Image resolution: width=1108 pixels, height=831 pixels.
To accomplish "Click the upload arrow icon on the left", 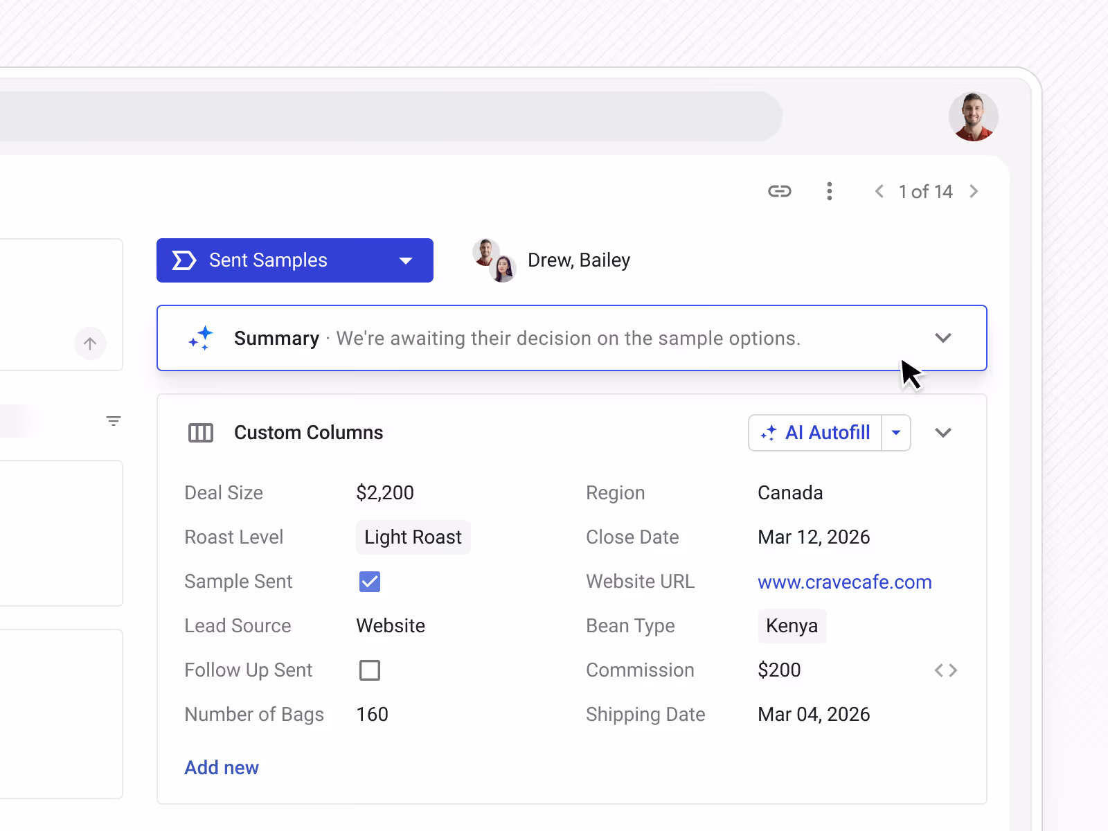I will click(x=90, y=343).
